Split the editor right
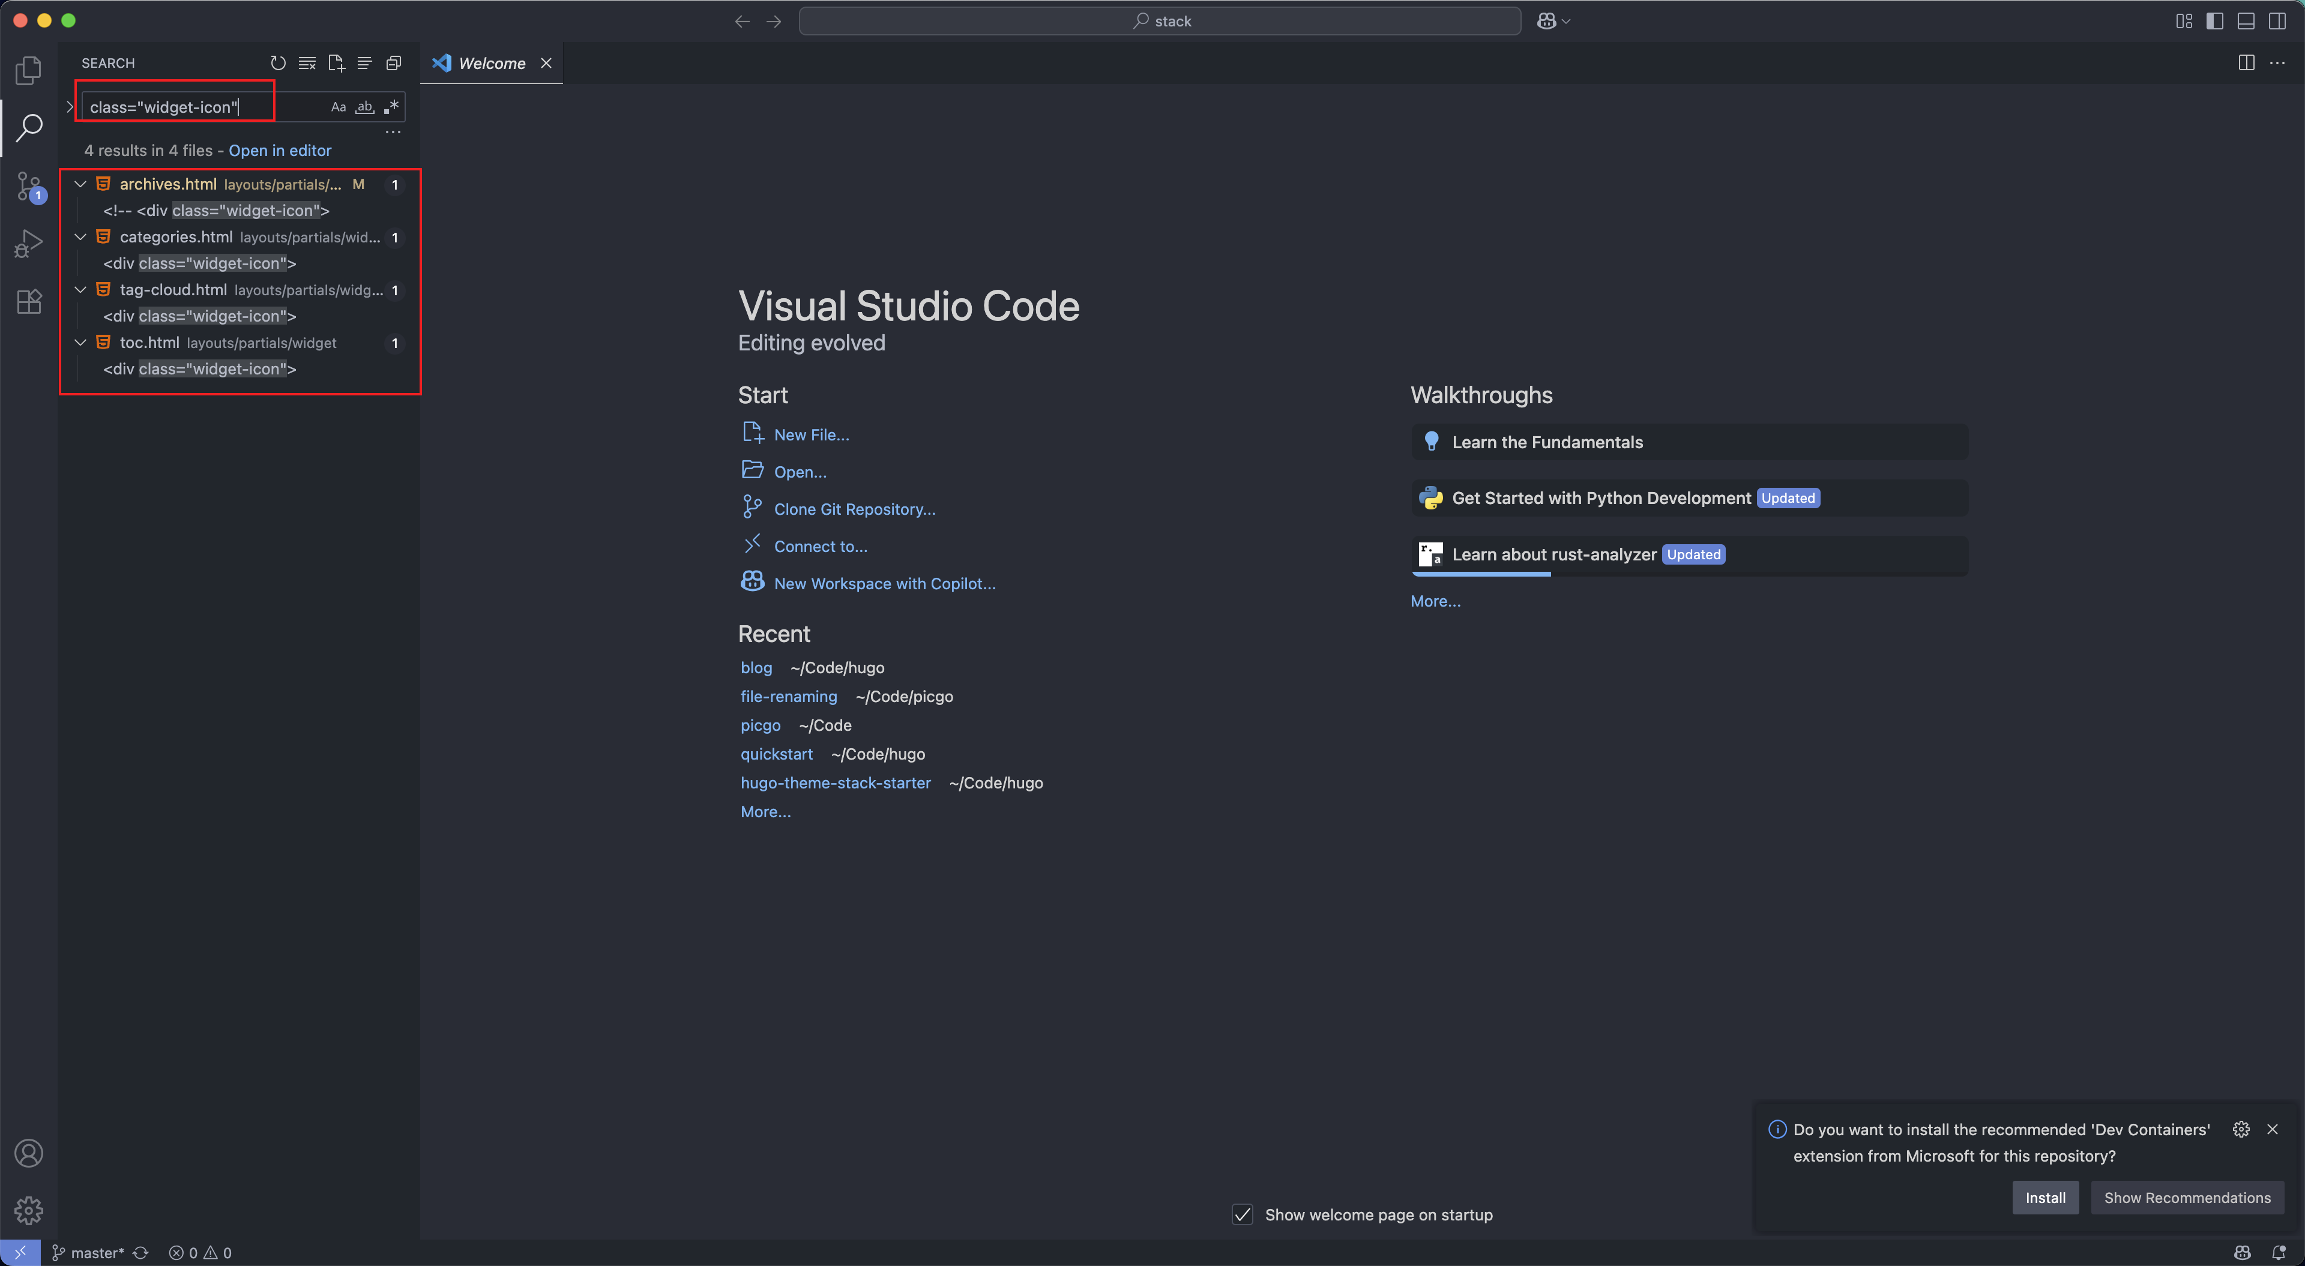This screenshot has height=1266, width=2305. click(2246, 62)
